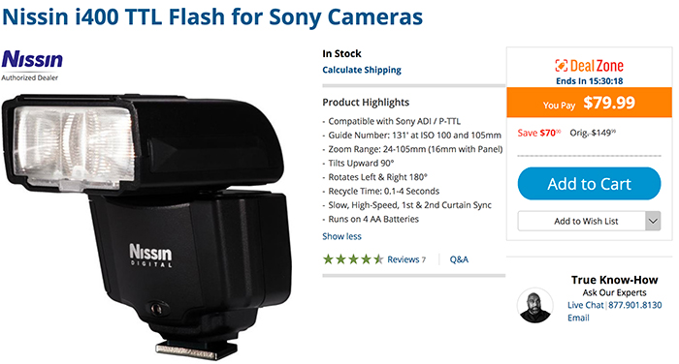The width and height of the screenshot is (679, 364).
Task: Click the You Pay $79.99 orange banner
Action: coord(589,103)
